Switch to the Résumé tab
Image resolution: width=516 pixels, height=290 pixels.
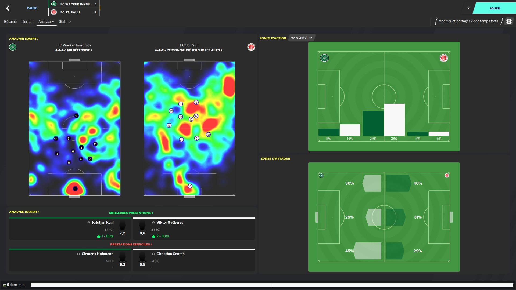(x=10, y=22)
